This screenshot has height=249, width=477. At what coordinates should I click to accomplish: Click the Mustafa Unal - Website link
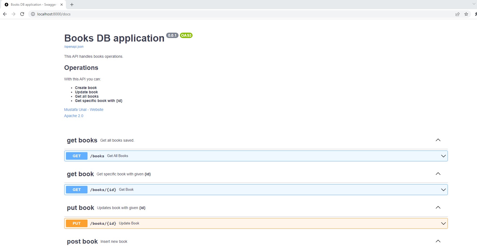click(84, 110)
